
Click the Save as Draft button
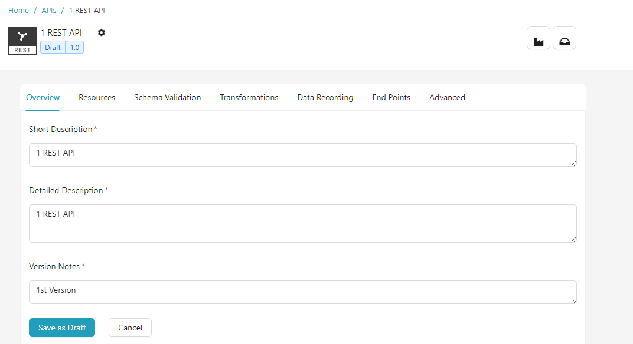pos(61,328)
